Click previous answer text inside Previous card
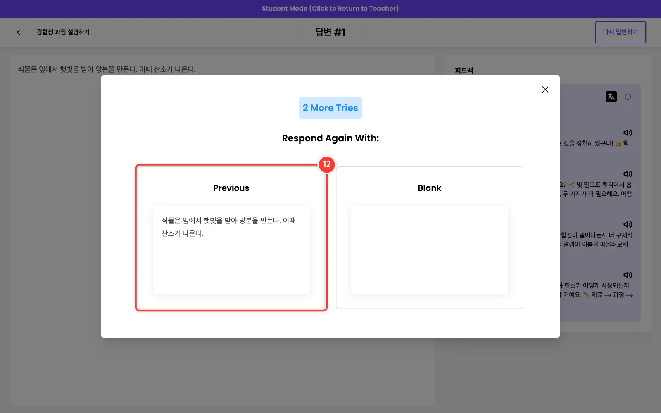The height and width of the screenshot is (413, 661). click(228, 227)
